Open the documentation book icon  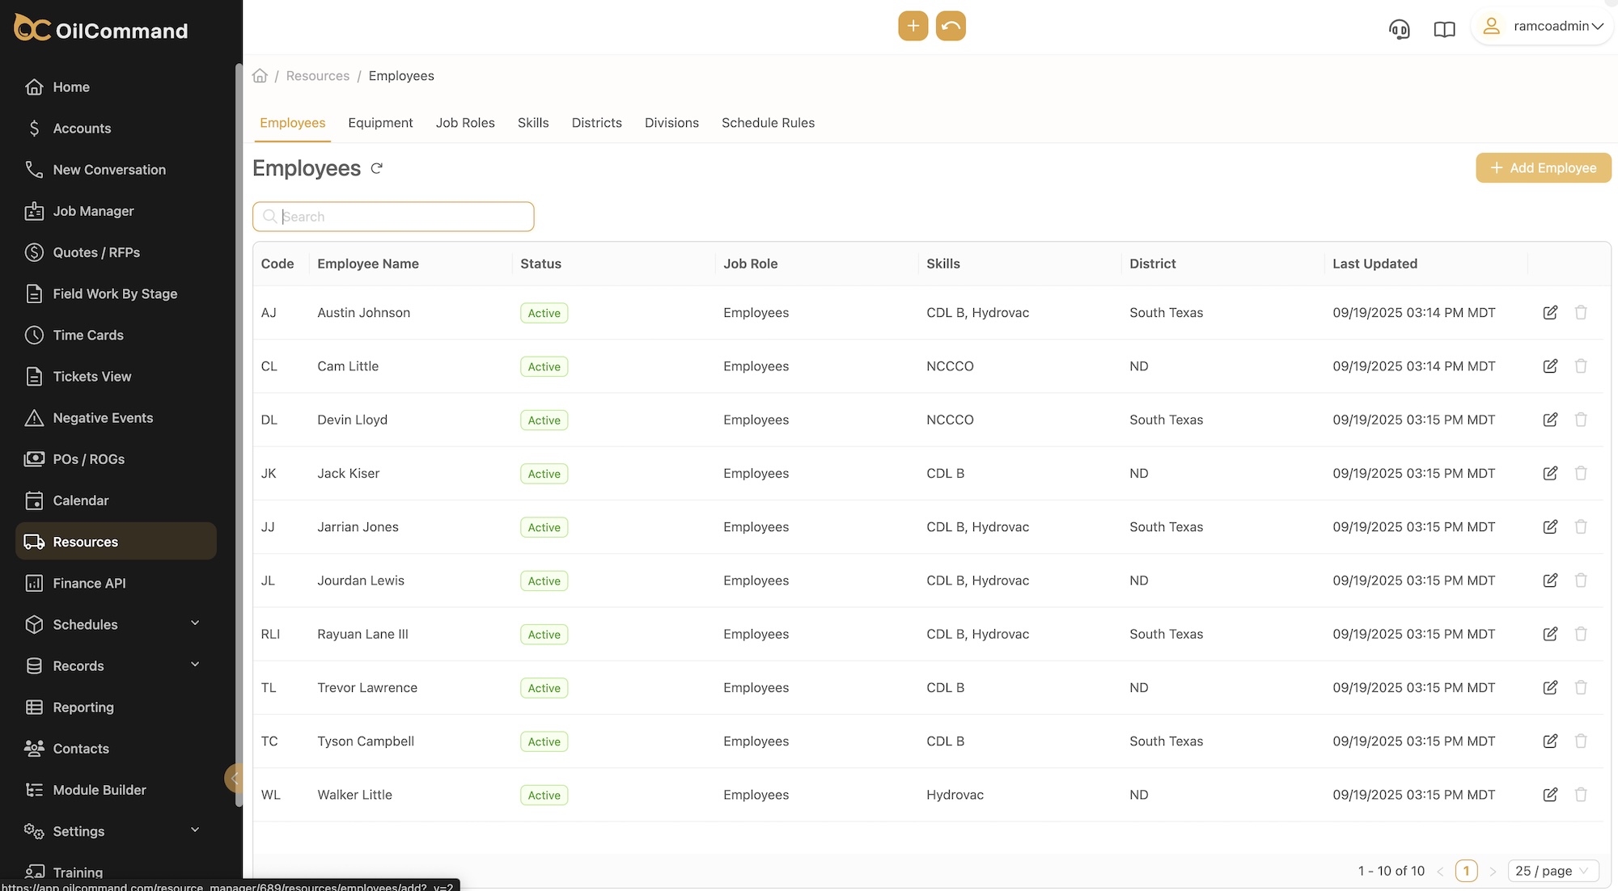1444,29
